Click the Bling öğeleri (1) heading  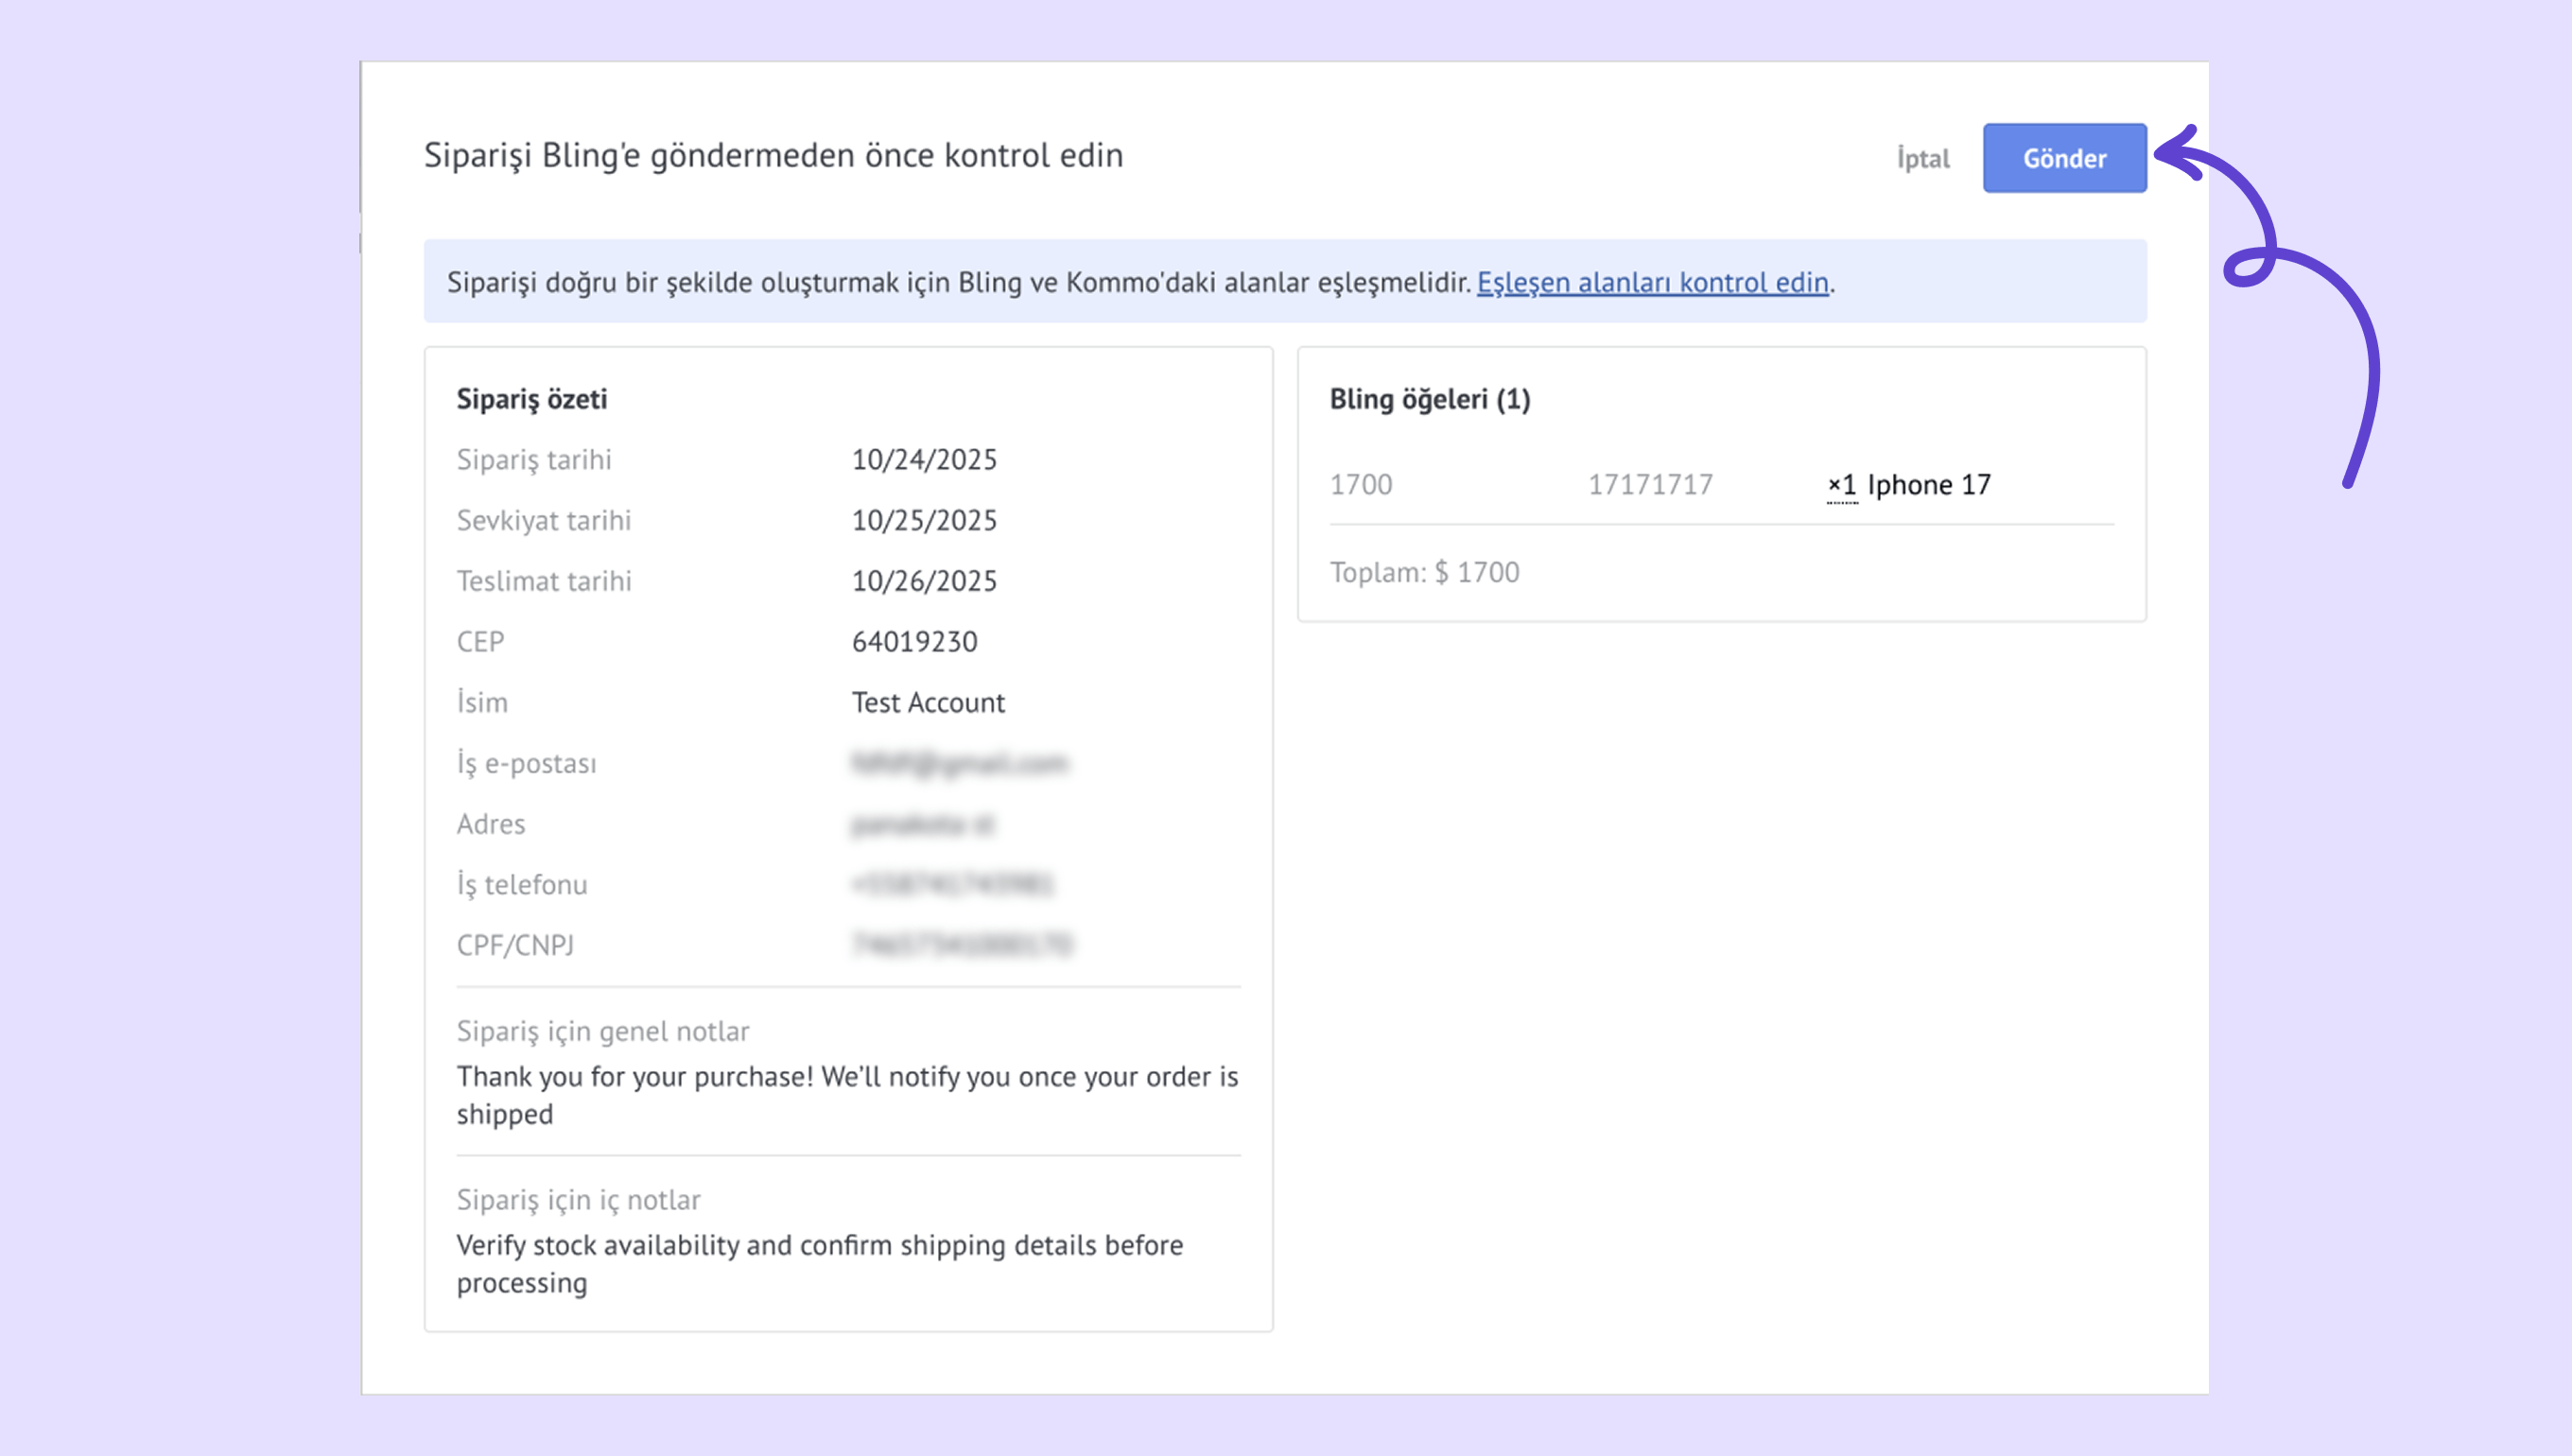point(1429,400)
